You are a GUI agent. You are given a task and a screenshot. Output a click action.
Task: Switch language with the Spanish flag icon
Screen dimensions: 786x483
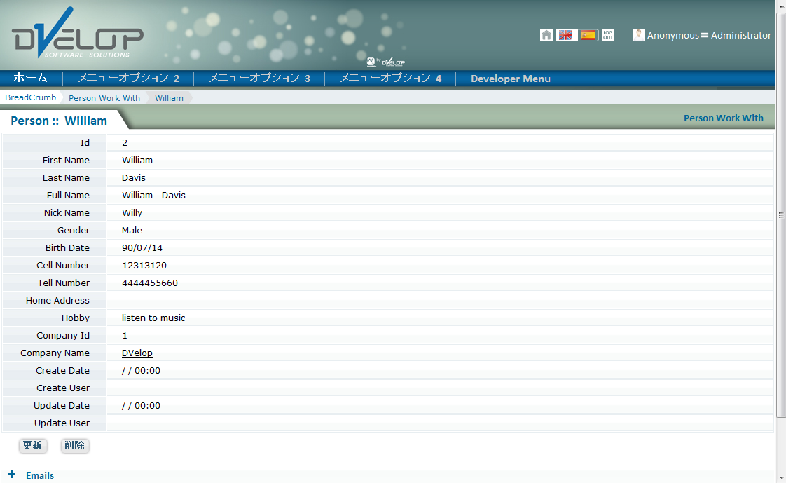(588, 35)
